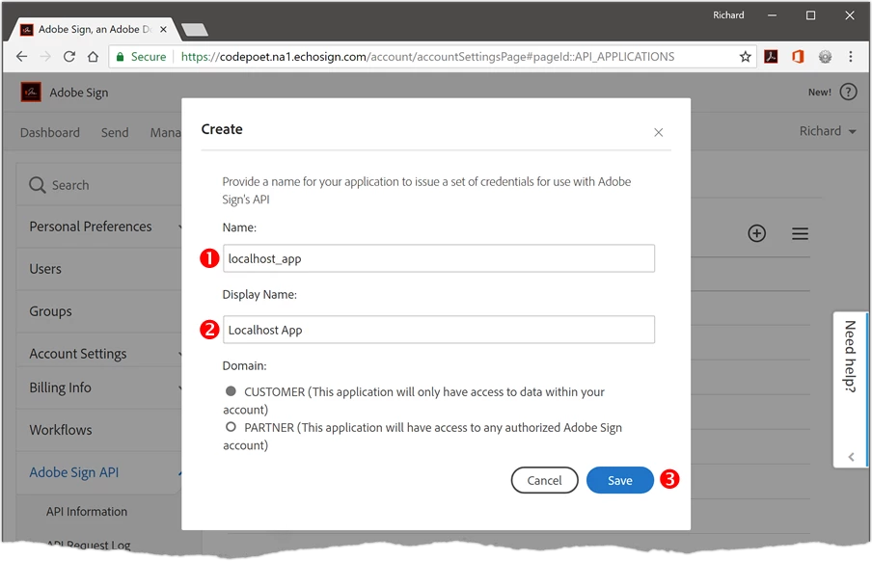Open Workflows in the sidebar
Image resolution: width=872 pixels, height=561 pixels.
pos(99,430)
